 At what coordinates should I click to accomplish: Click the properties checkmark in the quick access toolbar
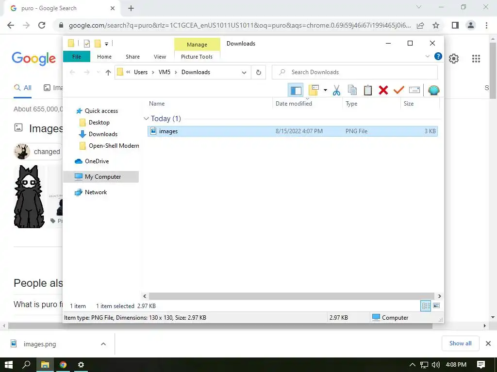(86, 43)
